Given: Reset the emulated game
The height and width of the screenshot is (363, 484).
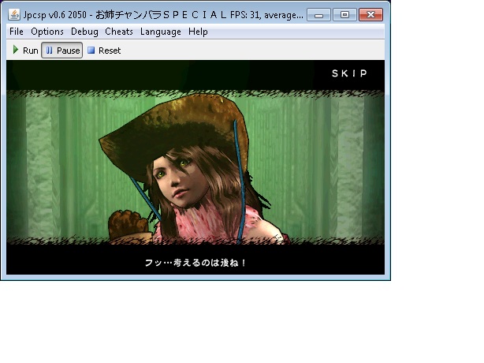Looking at the screenshot, I should (x=104, y=50).
